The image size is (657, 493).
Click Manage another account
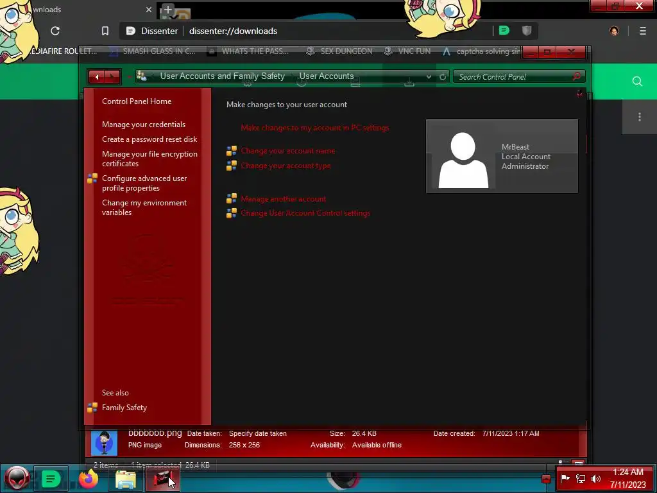point(283,199)
